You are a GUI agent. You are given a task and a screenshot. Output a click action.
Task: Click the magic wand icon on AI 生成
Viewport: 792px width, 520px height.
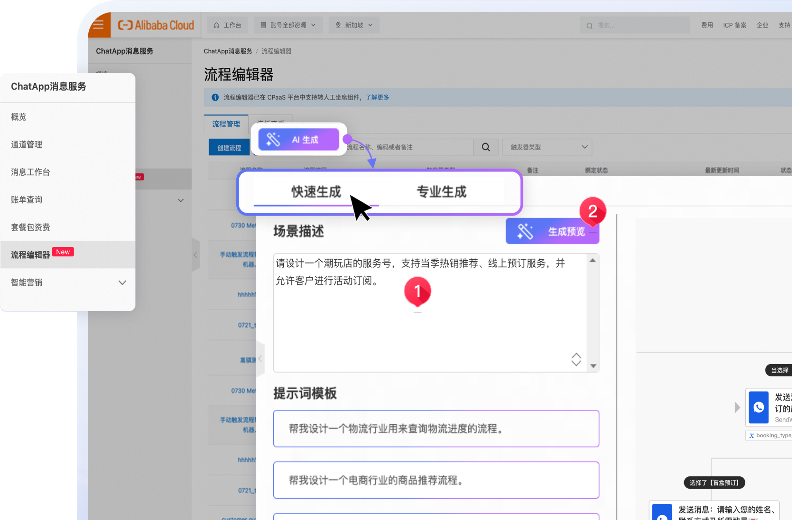(x=273, y=140)
